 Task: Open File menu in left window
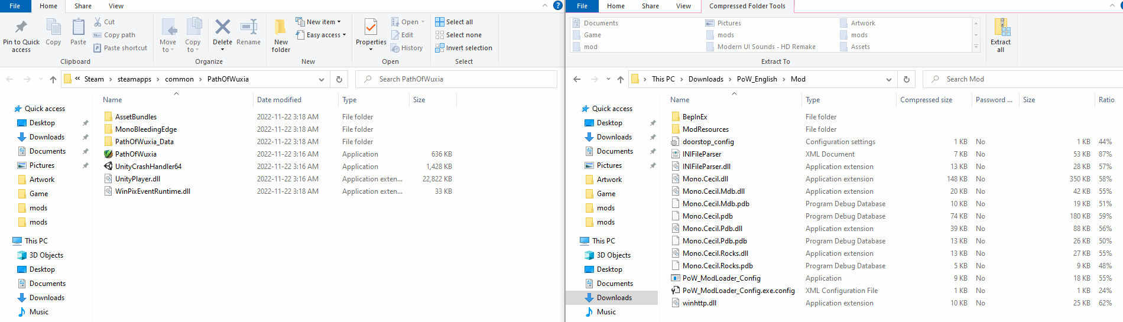(x=15, y=6)
